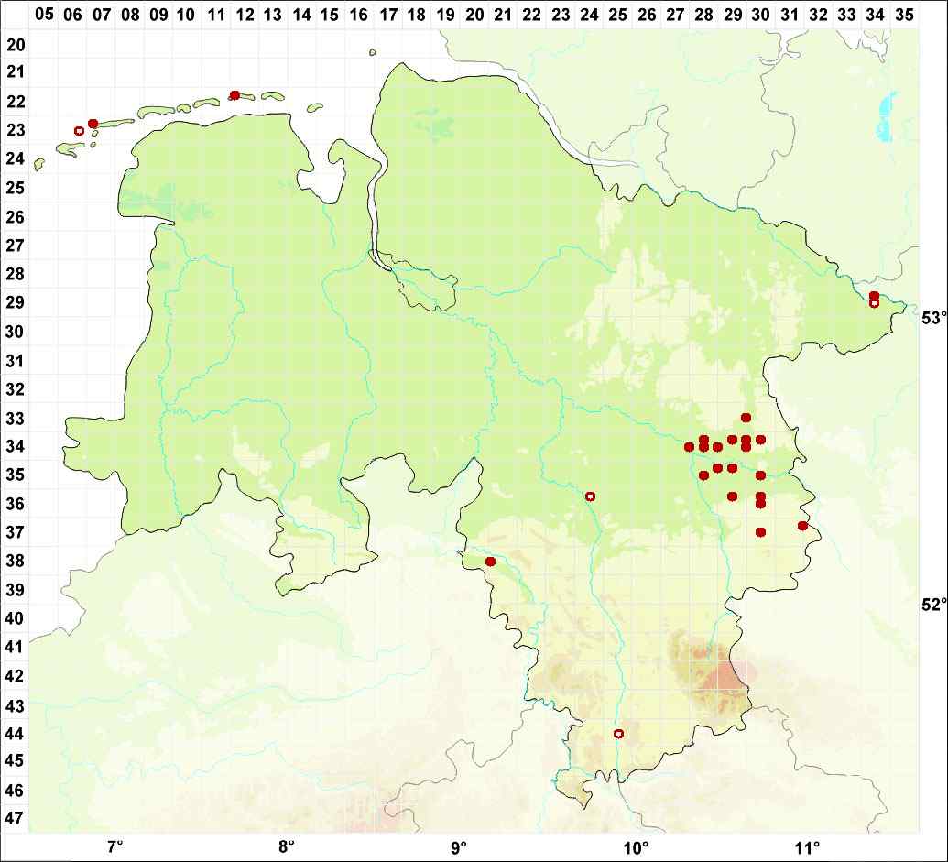Viewport: 948px width, 862px height.
Task: Select the filled red dot in column 07, row 23
Action: (x=93, y=124)
